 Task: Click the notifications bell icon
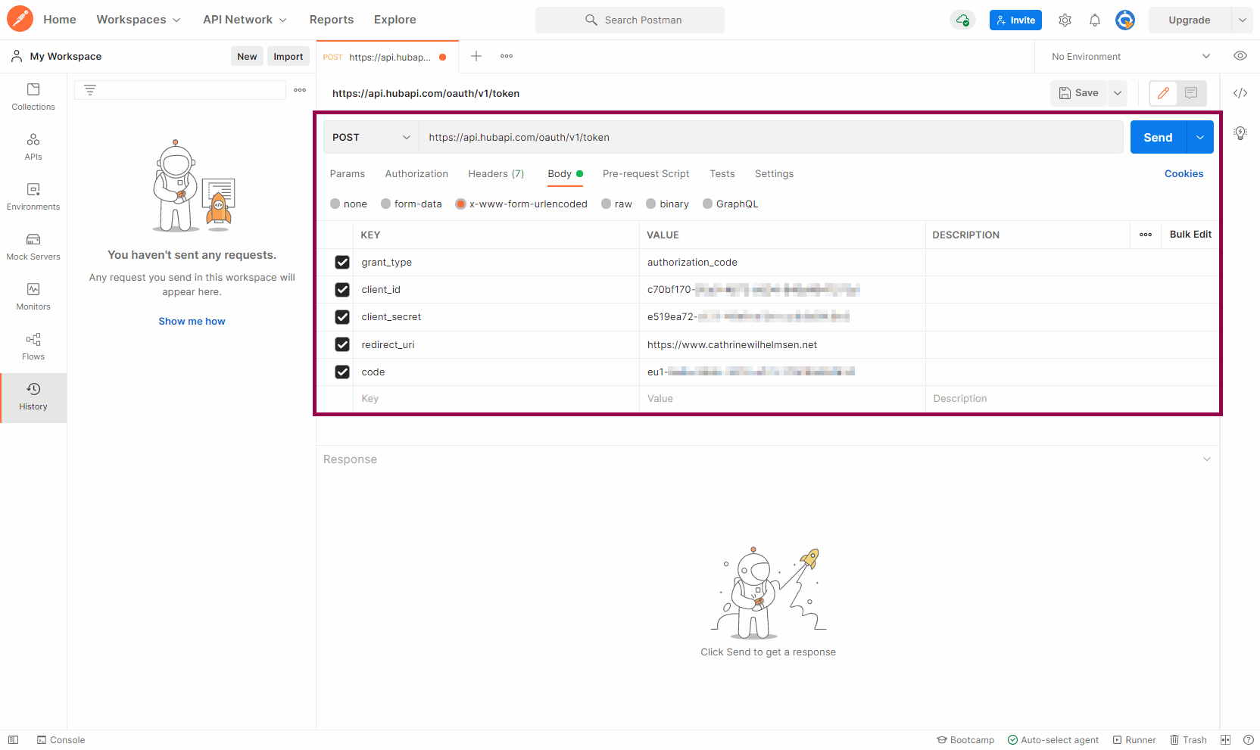(1094, 20)
